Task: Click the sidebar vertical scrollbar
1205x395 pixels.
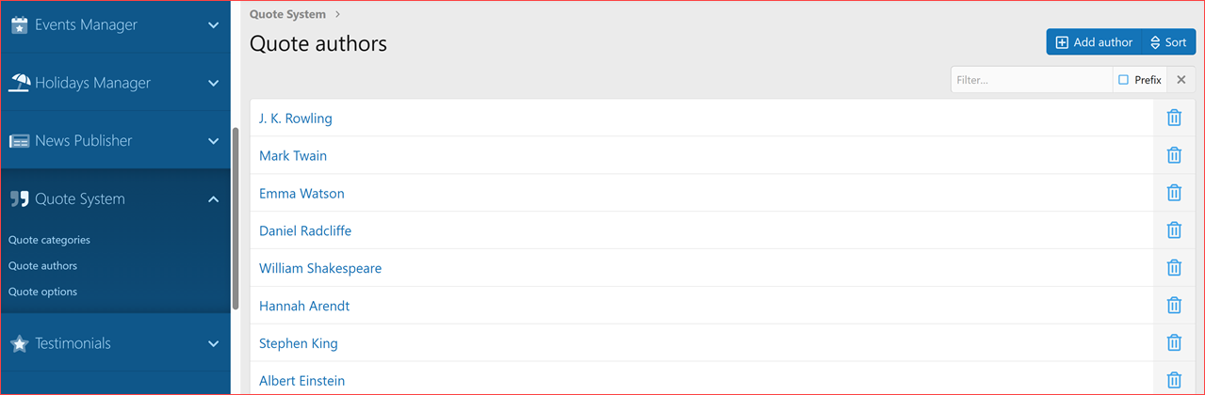Action: pyautogui.click(x=235, y=218)
